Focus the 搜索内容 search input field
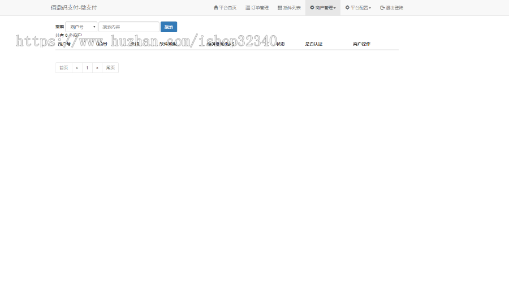The height and width of the screenshot is (286, 509). [x=129, y=27]
